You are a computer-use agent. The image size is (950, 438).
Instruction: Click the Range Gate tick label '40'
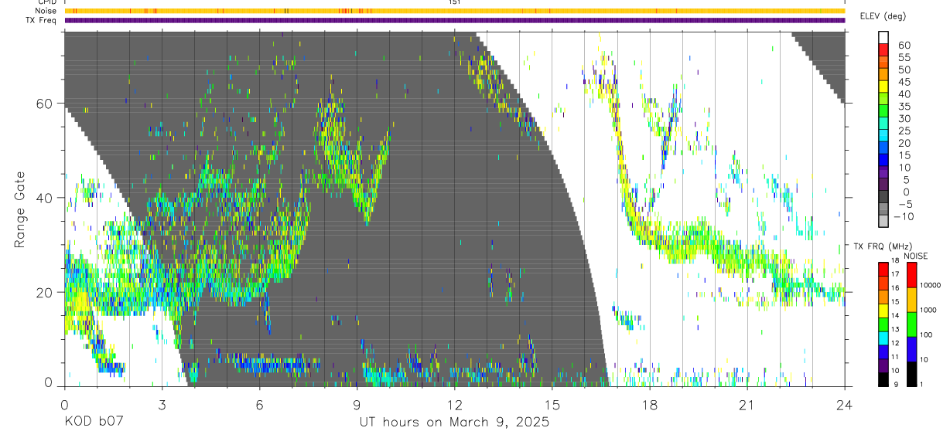46,198
